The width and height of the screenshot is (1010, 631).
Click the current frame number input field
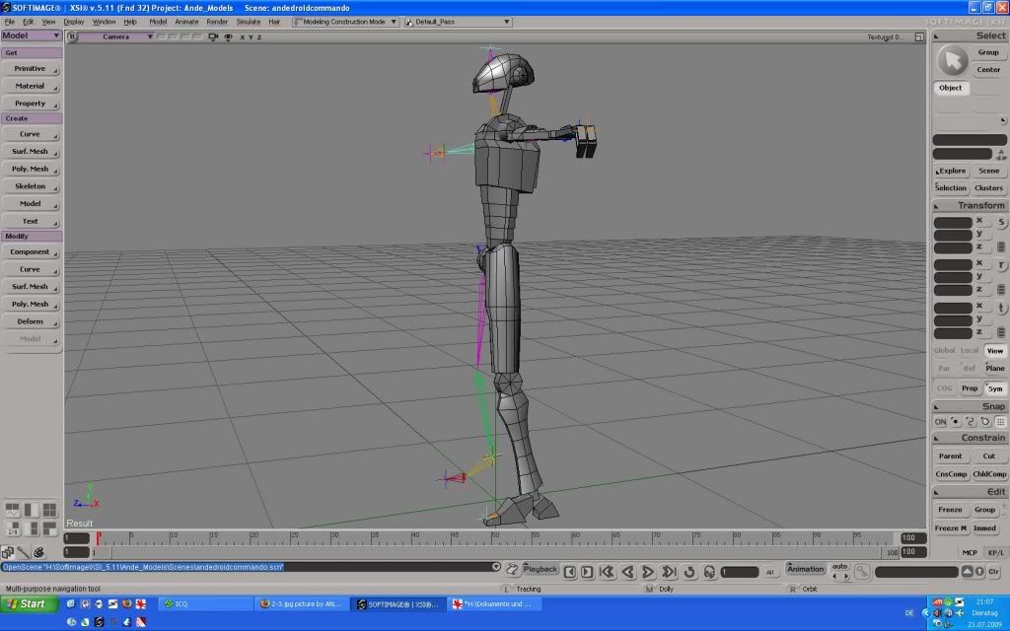coord(739,572)
